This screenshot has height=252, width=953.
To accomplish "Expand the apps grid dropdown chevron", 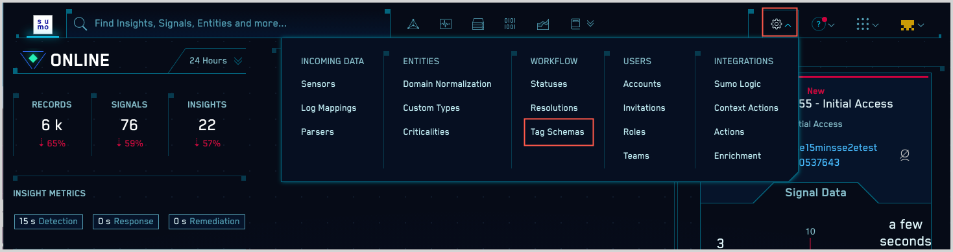I will 876,25.
